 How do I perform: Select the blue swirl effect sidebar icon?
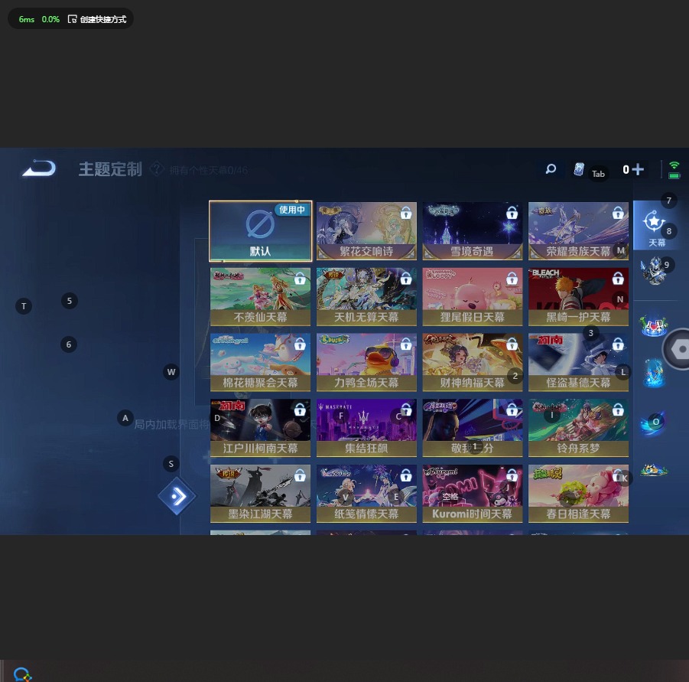pos(654,422)
